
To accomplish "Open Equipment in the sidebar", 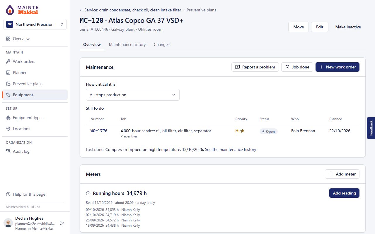I will tap(35, 95).
